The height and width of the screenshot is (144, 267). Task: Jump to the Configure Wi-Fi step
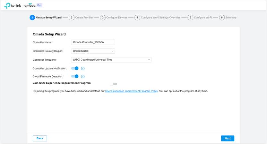pos(202,18)
